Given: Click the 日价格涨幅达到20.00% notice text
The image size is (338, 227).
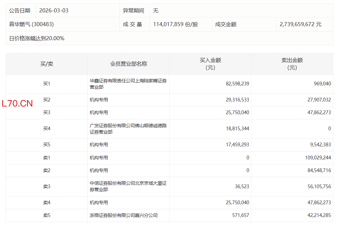Looking at the screenshot, I should pos(37,39).
